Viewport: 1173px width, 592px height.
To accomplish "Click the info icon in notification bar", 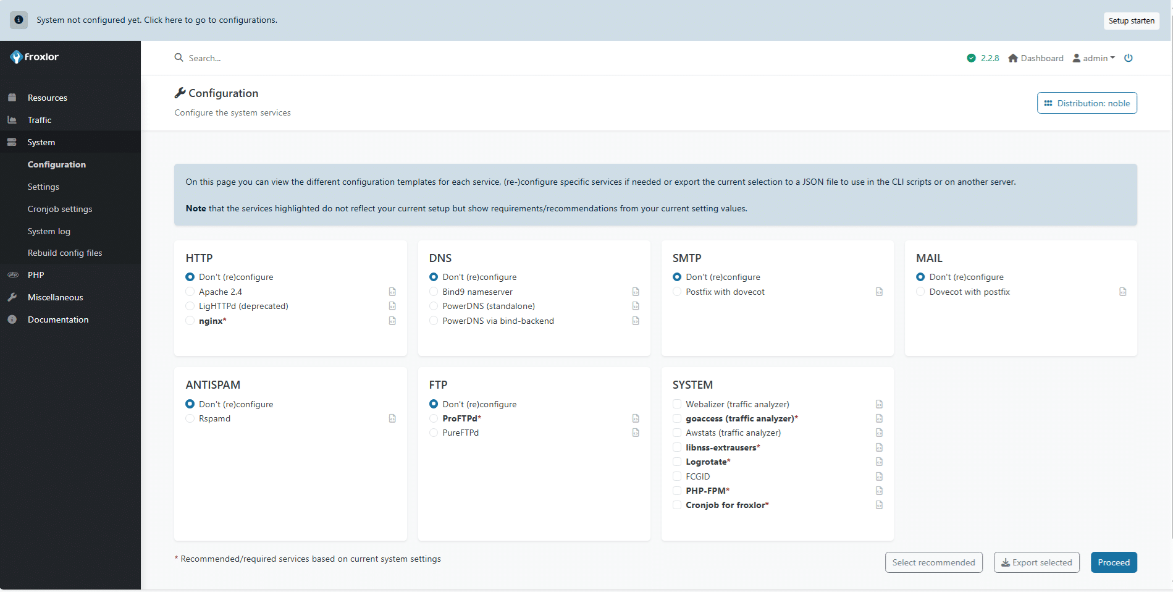I will 19,20.
